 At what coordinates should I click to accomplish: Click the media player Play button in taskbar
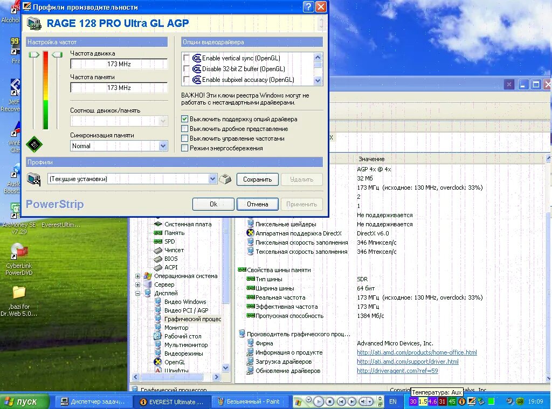click(x=318, y=401)
